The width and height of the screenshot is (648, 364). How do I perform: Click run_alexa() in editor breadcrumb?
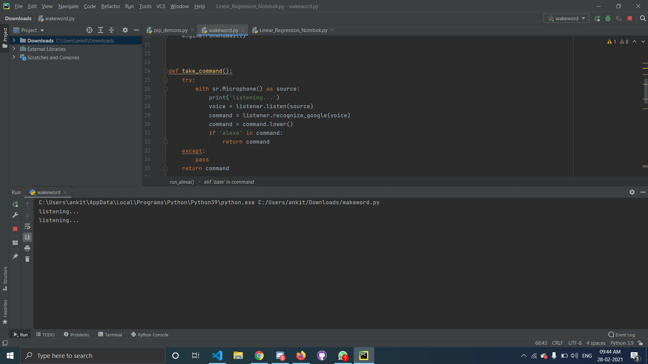pos(182,182)
